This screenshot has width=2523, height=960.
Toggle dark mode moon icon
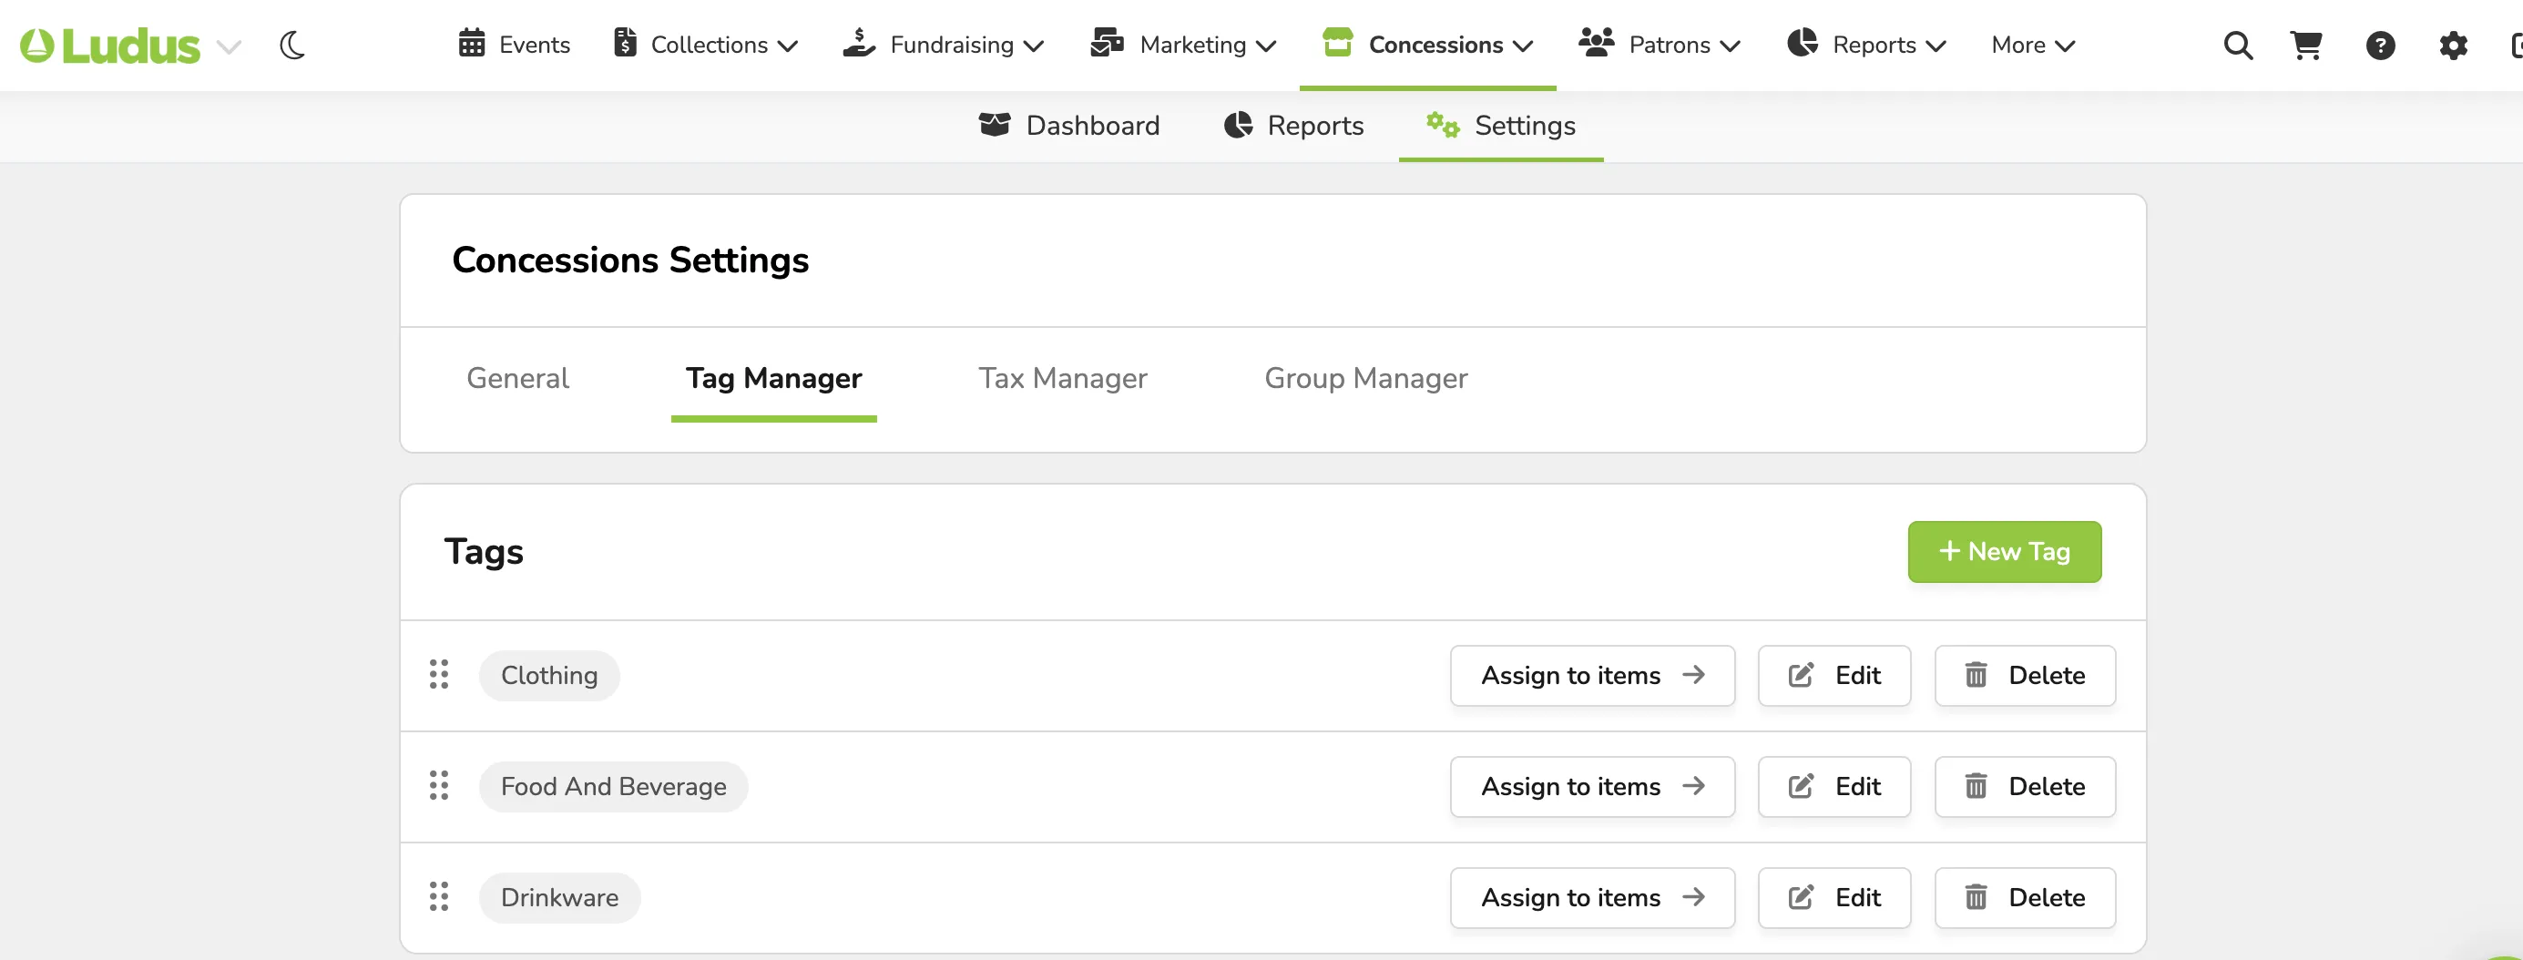pos(293,45)
